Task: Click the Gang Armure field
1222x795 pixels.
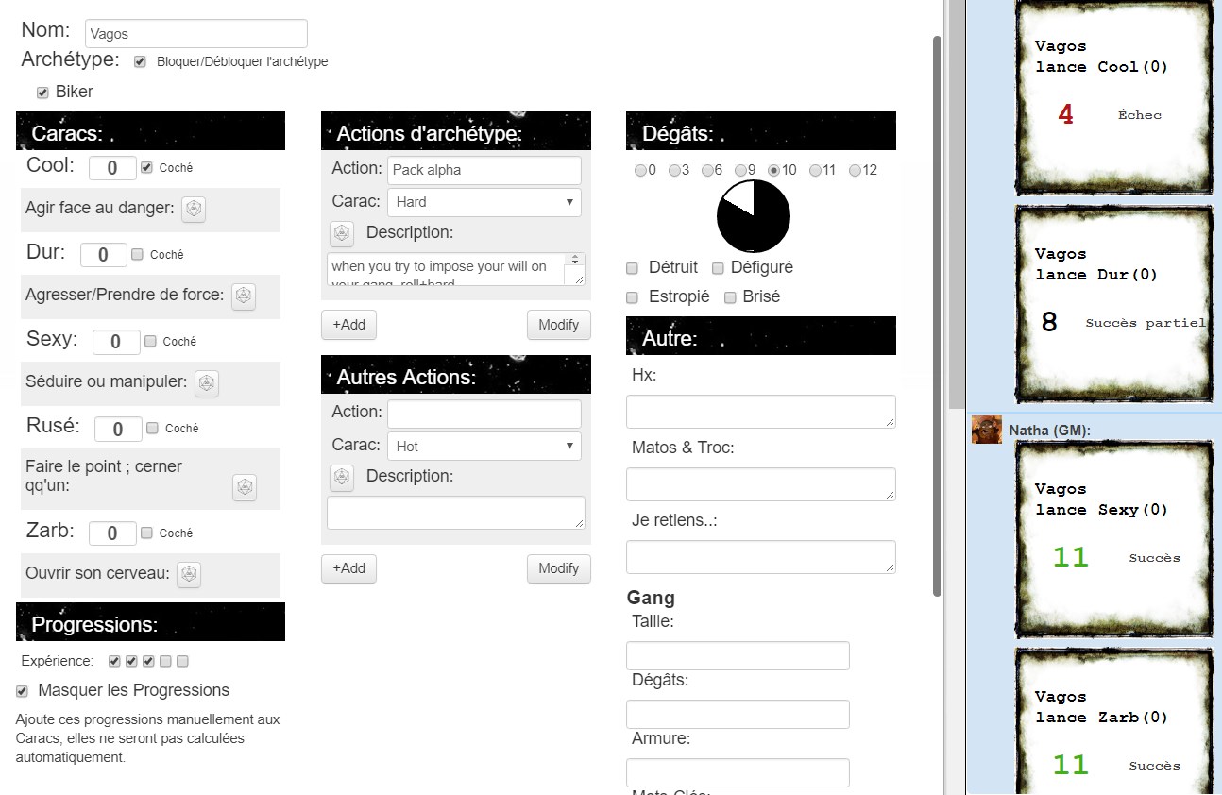Action: [738, 772]
